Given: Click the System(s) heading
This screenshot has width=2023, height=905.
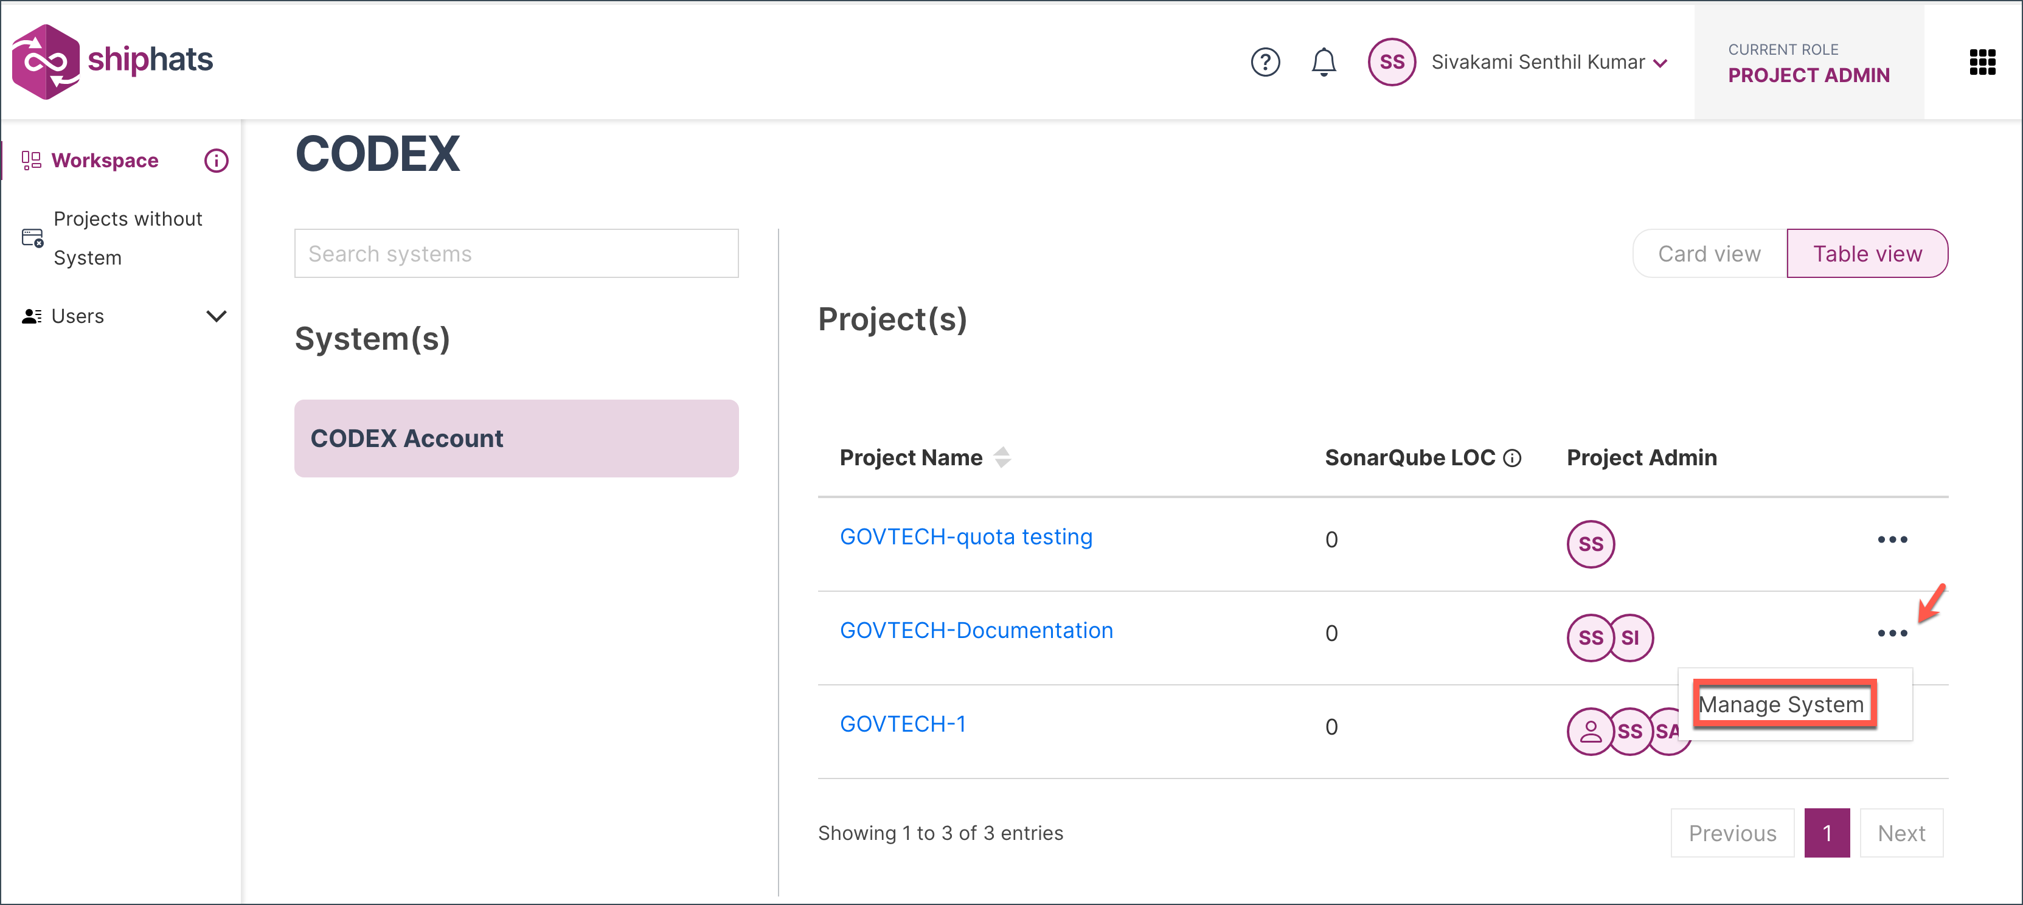Looking at the screenshot, I should tap(372, 339).
